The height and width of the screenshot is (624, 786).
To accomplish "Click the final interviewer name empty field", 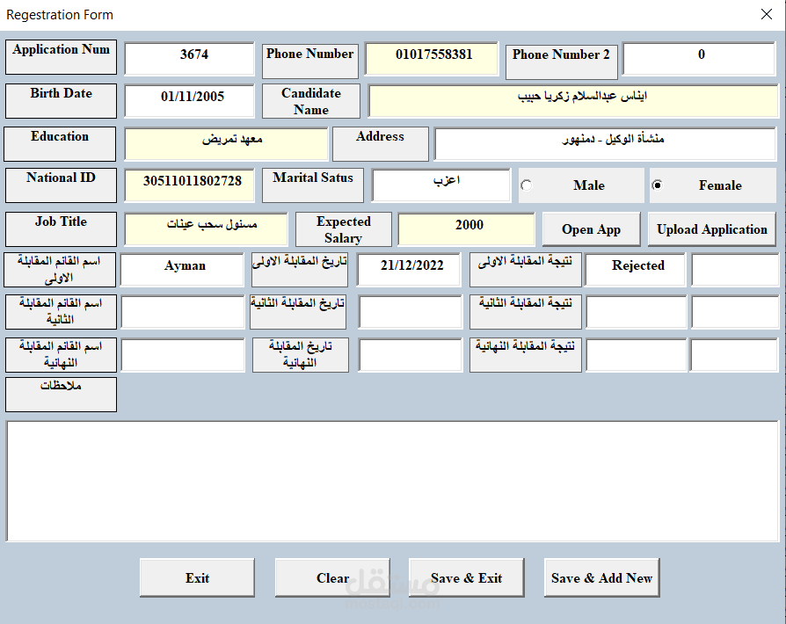I will pos(183,355).
